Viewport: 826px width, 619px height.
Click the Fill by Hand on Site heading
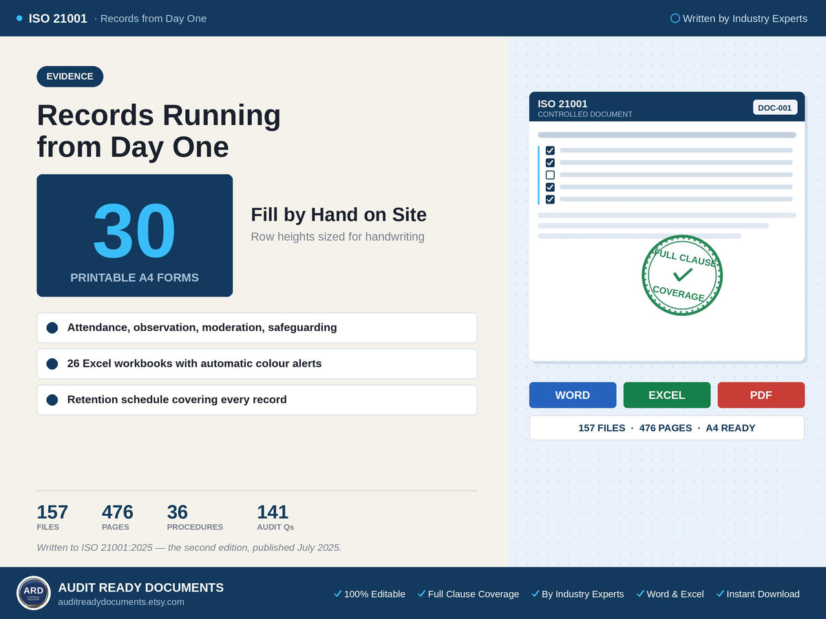click(x=339, y=215)
